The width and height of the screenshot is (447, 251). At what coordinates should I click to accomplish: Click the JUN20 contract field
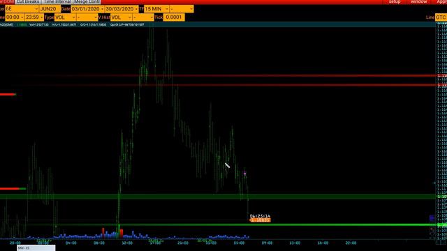pos(50,9)
